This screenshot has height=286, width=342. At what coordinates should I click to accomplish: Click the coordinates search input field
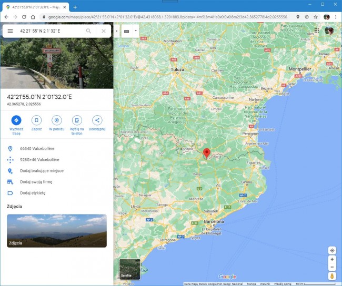click(51, 31)
